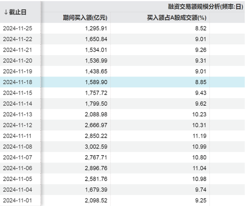Select the date cell 2024-11-22

pos(17,39)
